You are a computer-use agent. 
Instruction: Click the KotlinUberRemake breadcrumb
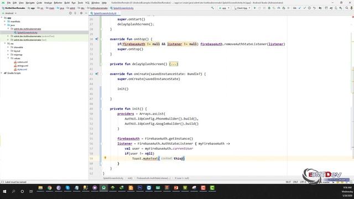(13, 8)
